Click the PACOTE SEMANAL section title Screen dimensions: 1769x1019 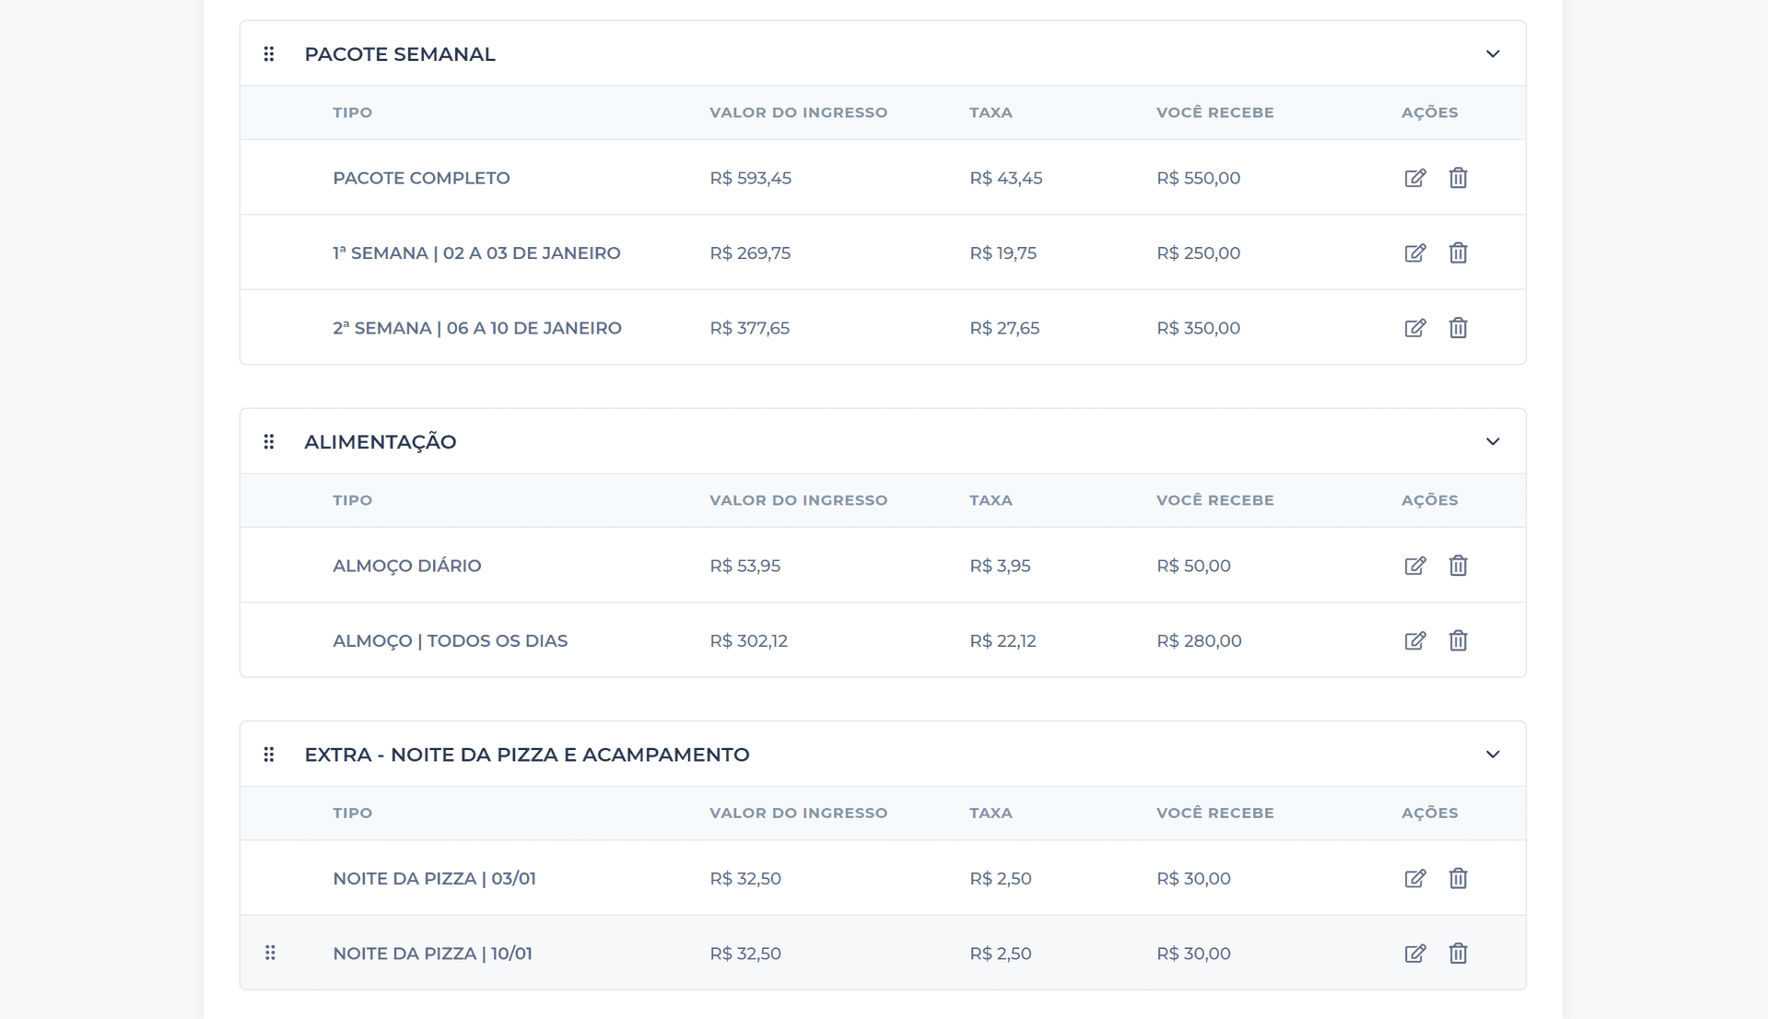tap(400, 54)
